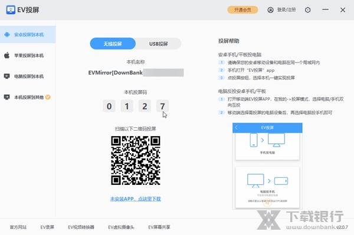Close the EV投屏 window

coord(342,10)
